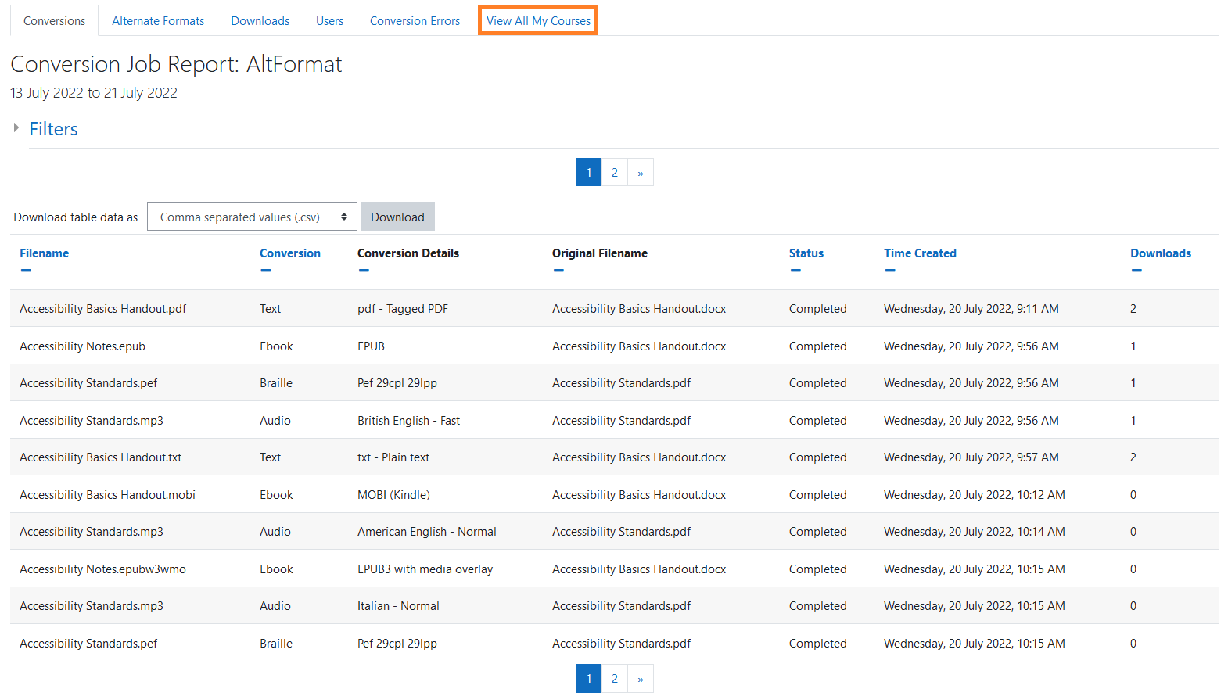Hide the Filename column via minus icon
The width and height of the screenshot is (1228, 696).
(x=26, y=271)
